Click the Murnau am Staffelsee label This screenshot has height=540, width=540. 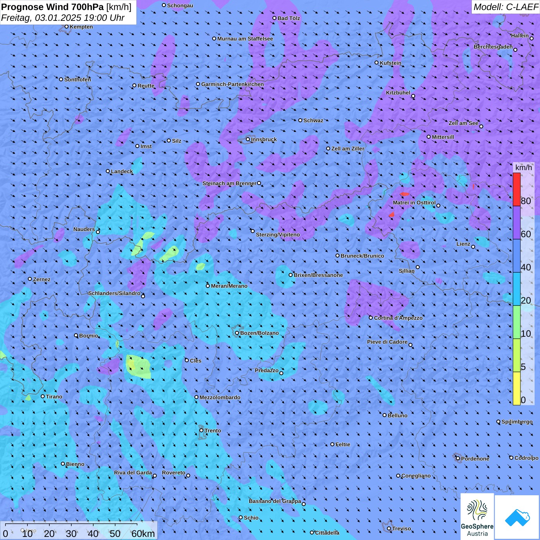(x=245, y=39)
